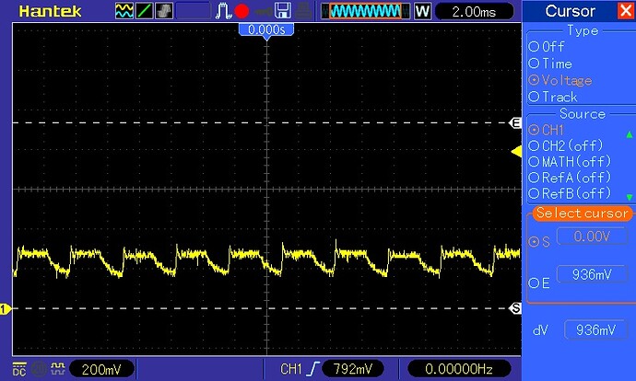Click the gray persistence display icon
This screenshot has height=381, width=636.
tap(164, 11)
